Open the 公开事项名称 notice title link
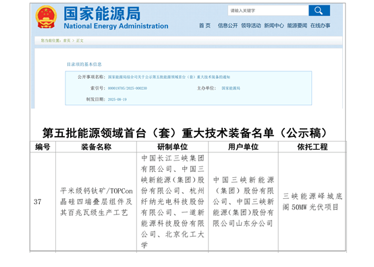The height and width of the screenshot is (267, 374). 169,77
